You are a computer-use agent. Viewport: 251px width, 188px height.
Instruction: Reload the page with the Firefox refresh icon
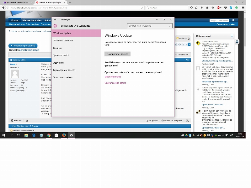[x=142, y=8]
